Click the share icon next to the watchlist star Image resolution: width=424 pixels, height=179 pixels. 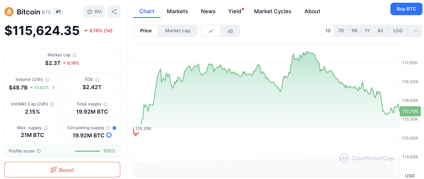pos(114,12)
